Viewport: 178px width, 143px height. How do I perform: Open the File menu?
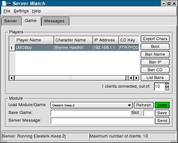[x=7, y=11]
